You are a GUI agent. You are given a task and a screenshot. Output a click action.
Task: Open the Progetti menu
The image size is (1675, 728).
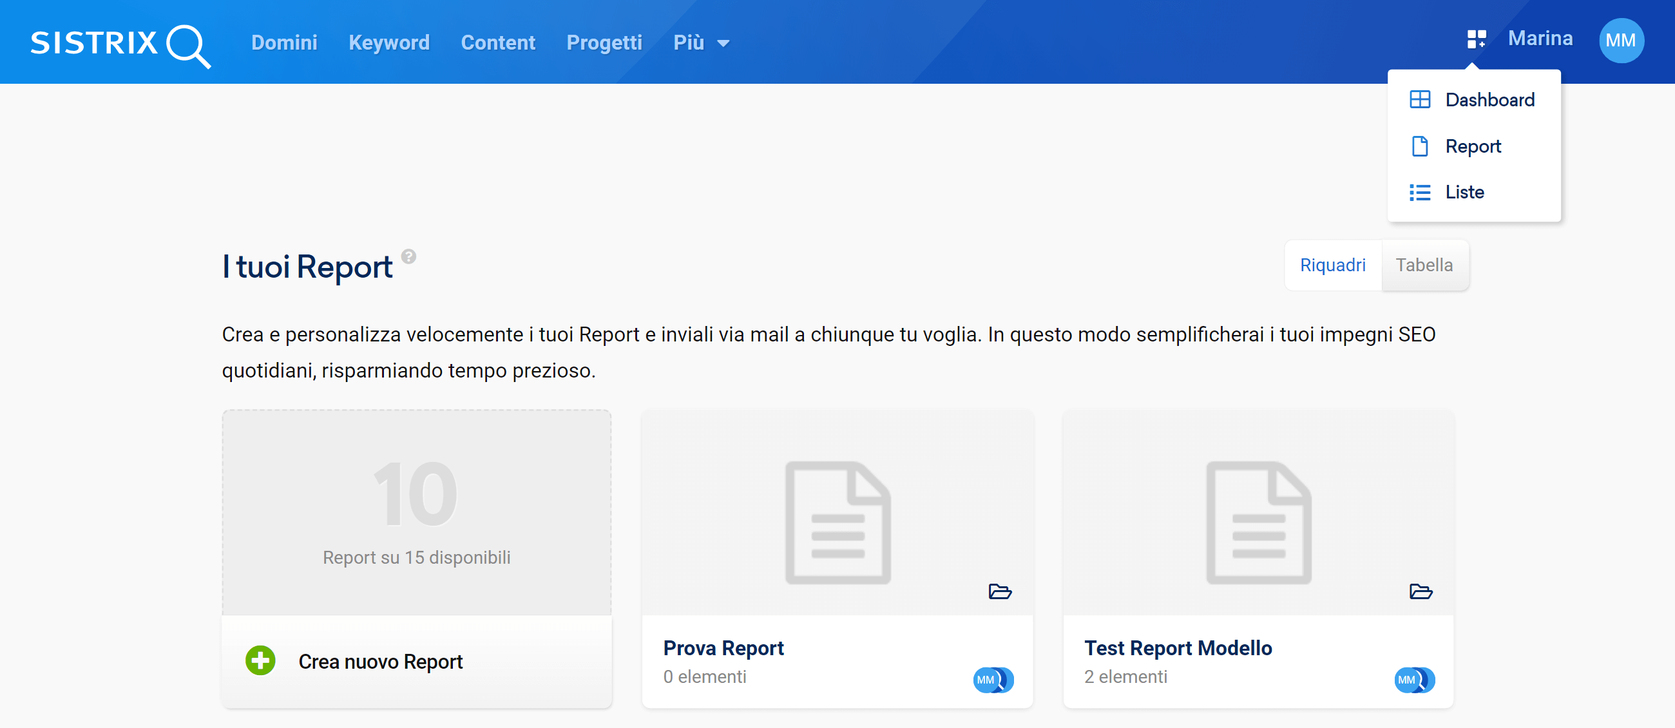[604, 43]
